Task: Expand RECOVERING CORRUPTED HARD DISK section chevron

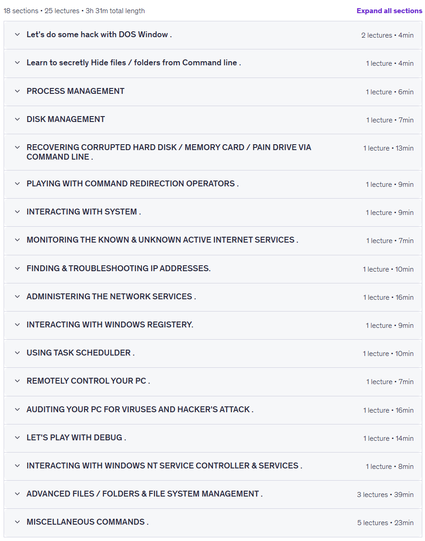Action: (x=17, y=147)
